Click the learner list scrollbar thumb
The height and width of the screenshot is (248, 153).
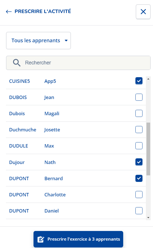click(x=148, y=149)
